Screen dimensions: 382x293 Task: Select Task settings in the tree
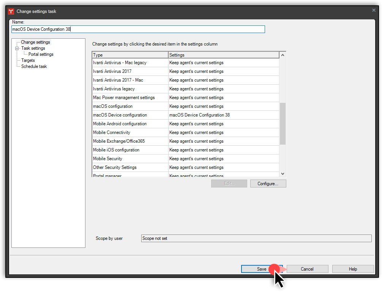[x=33, y=48]
